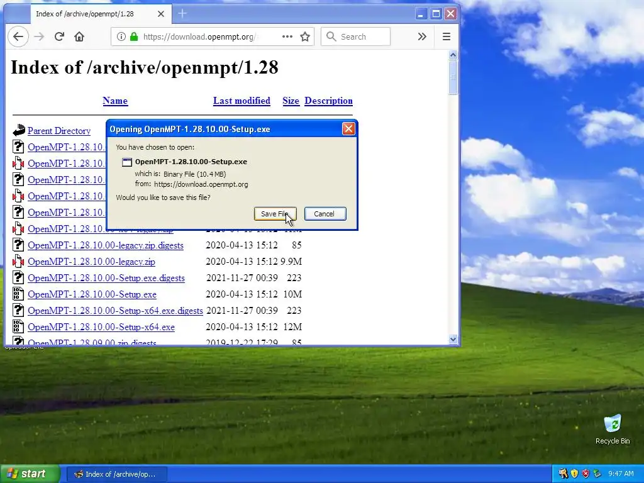Click the dialog source URL text
Image resolution: width=644 pixels, height=483 pixels.
pyautogui.click(x=201, y=184)
